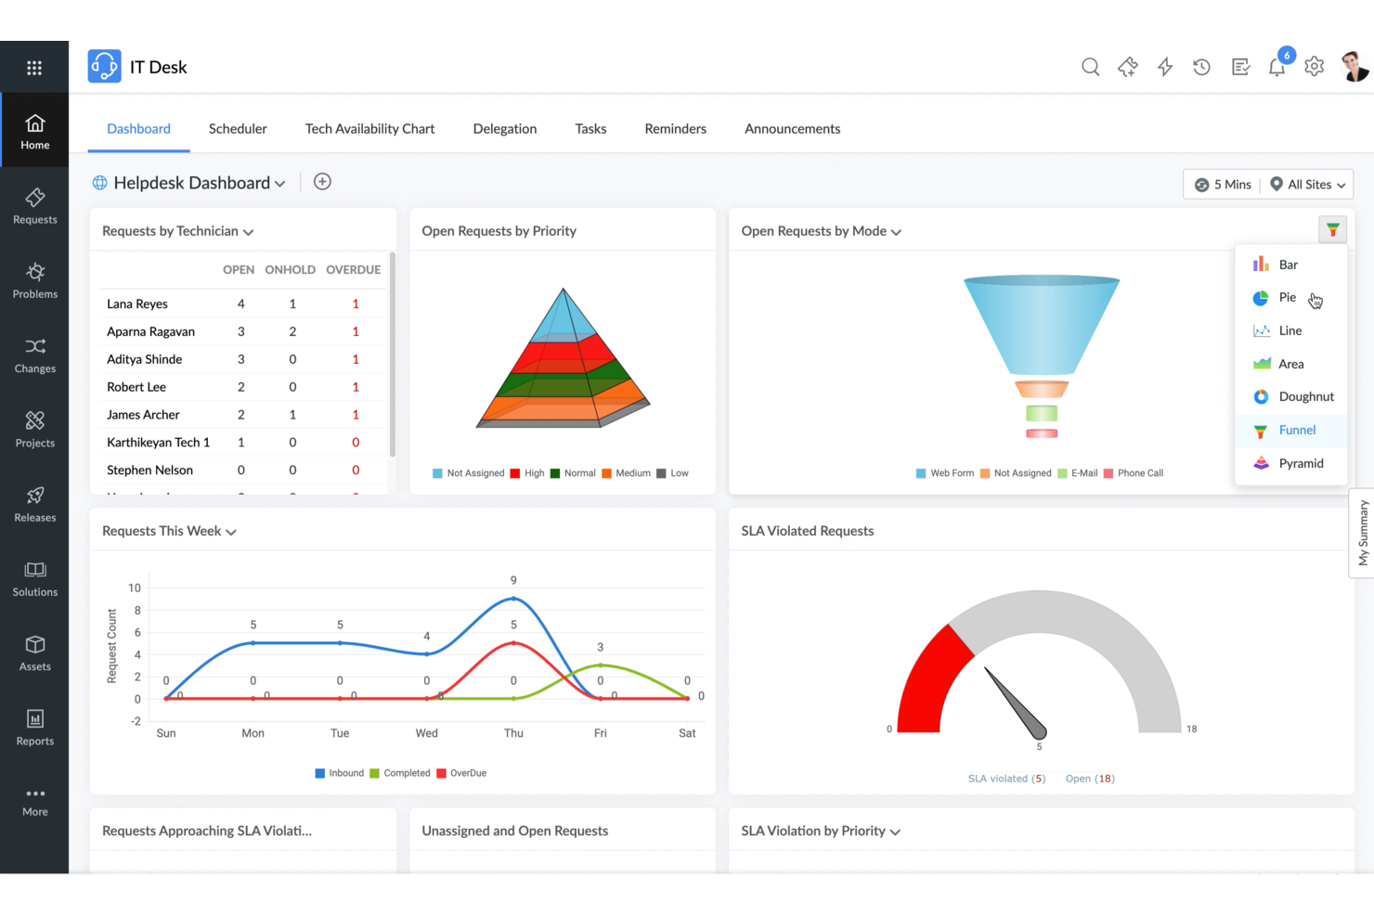Switch to the Tech Availability Chart tab

click(x=369, y=128)
